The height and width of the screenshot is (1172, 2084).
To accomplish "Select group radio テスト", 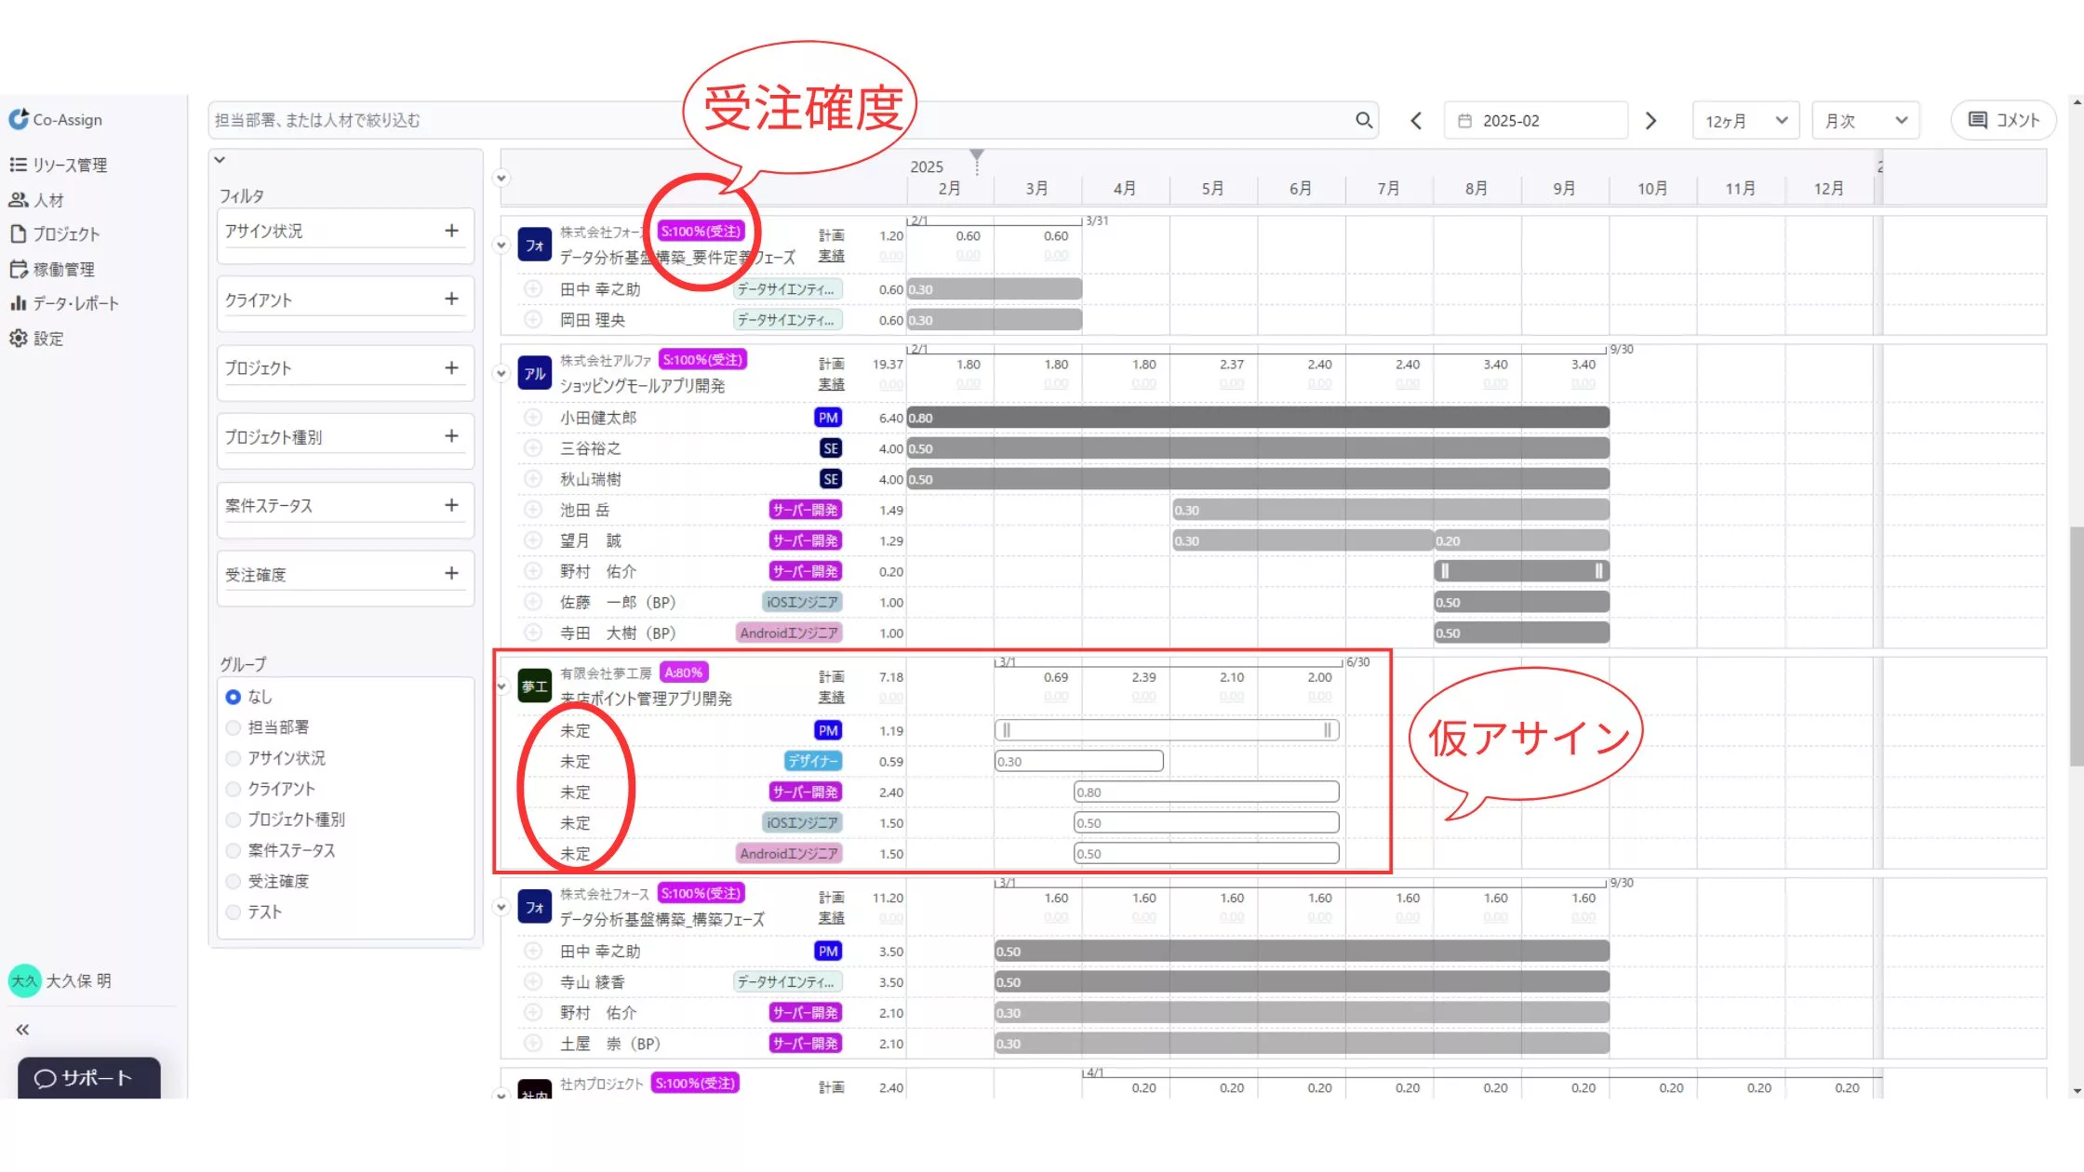I will coord(234,912).
